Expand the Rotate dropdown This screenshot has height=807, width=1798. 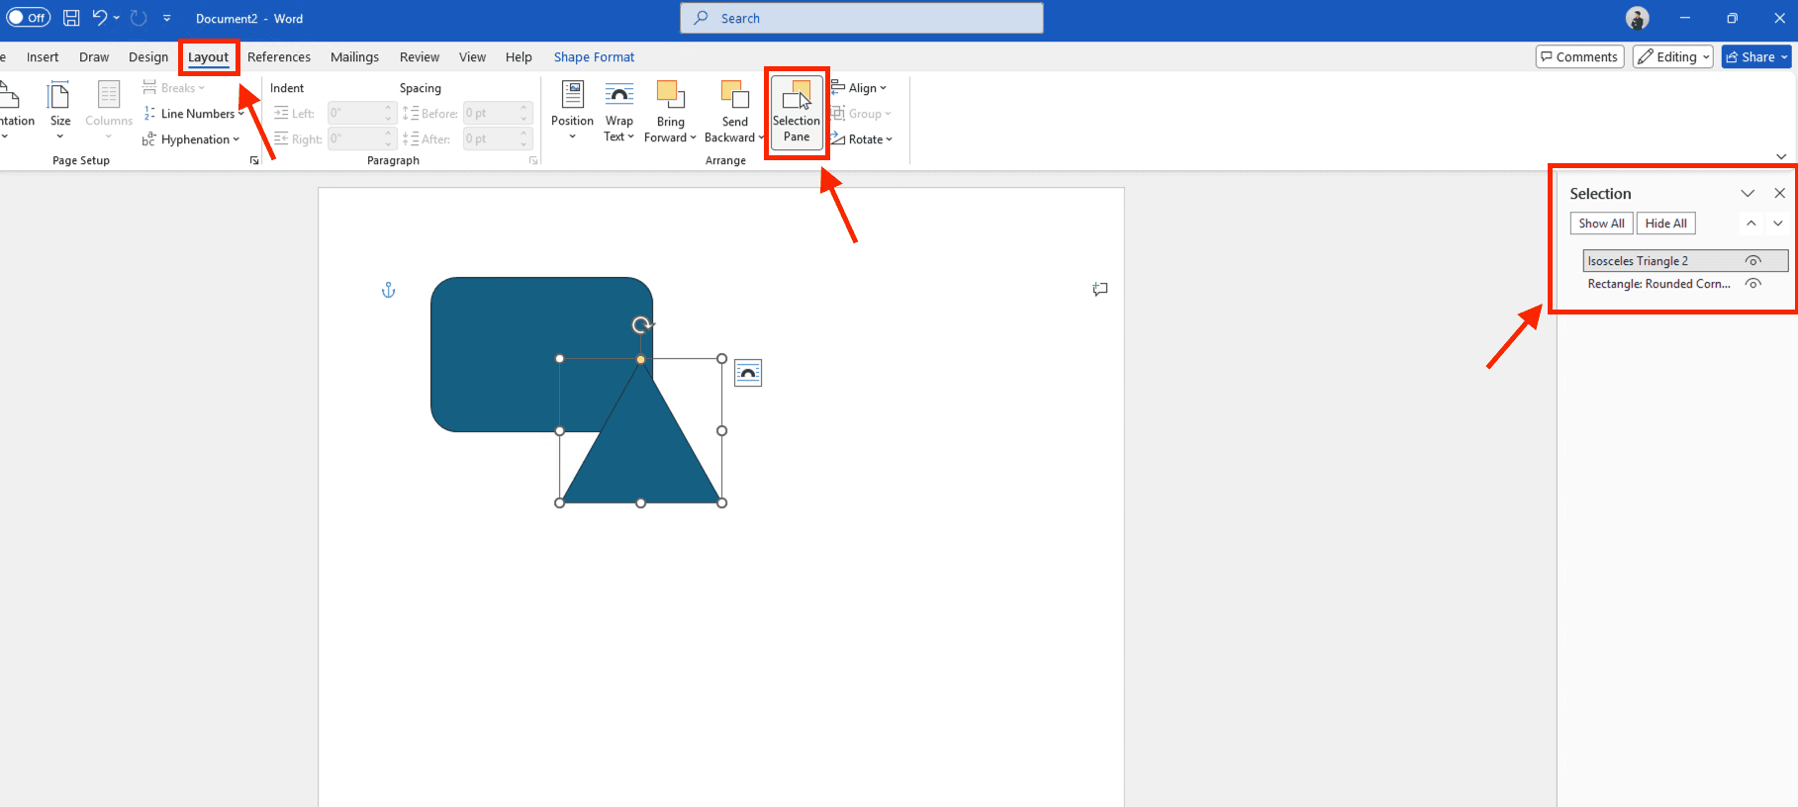[x=862, y=139]
